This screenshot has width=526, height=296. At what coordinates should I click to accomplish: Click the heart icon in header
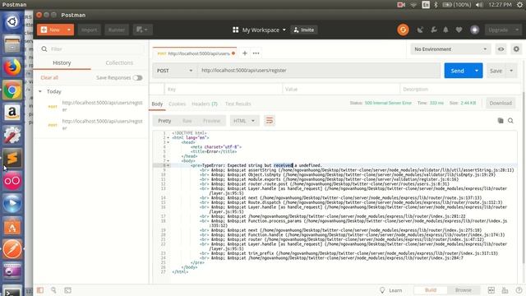point(459,30)
